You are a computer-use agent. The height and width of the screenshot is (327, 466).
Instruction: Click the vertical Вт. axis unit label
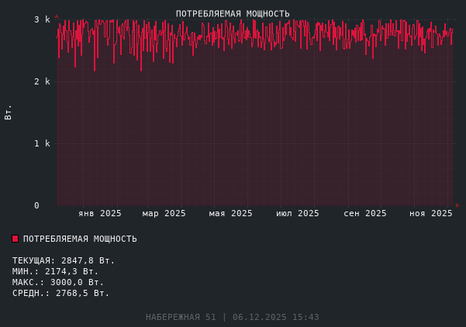pos(9,112)
